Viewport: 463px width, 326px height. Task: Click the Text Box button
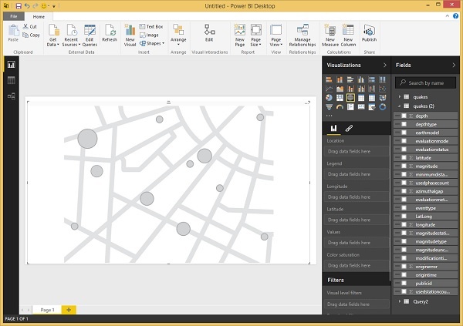pos(150,26)
